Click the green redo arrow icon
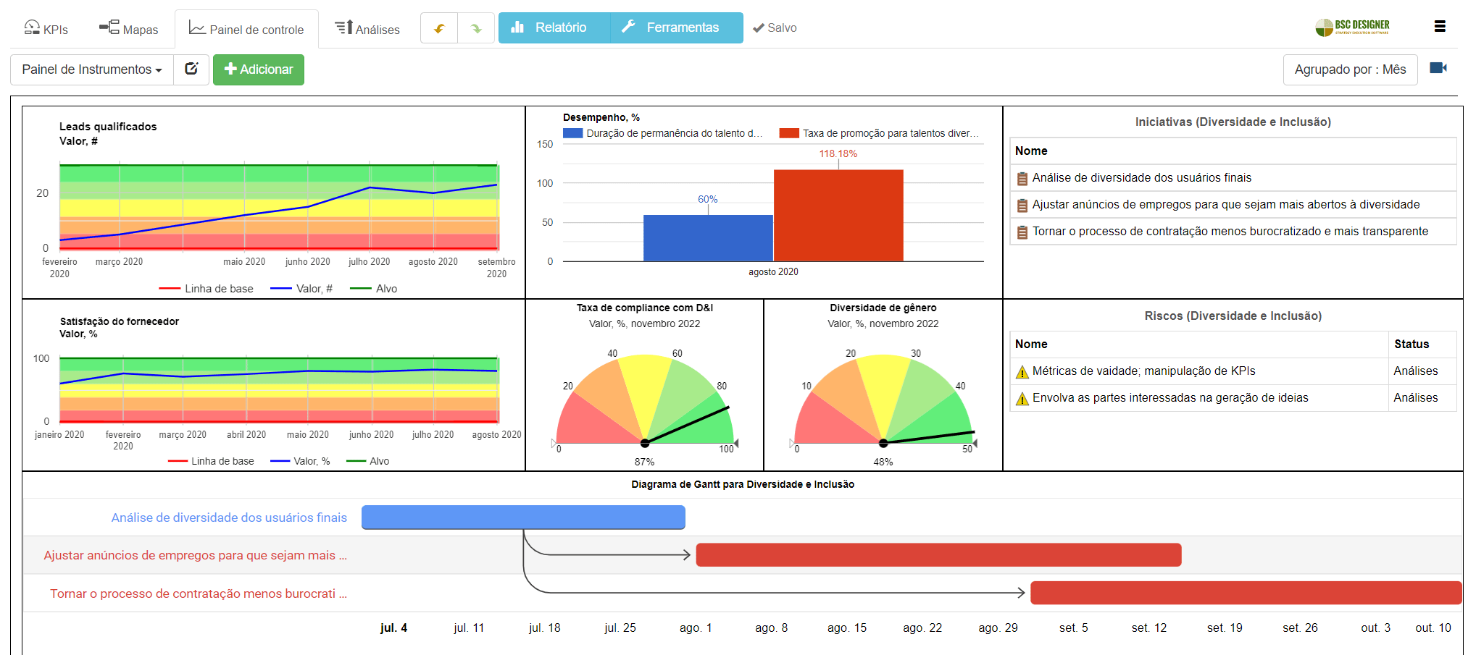Screen dimensions: 1476x655 click(476, 28)
